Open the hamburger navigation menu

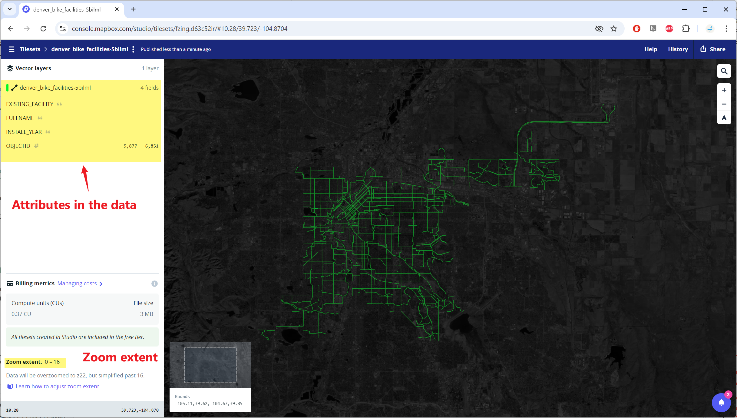coord(12,49)
